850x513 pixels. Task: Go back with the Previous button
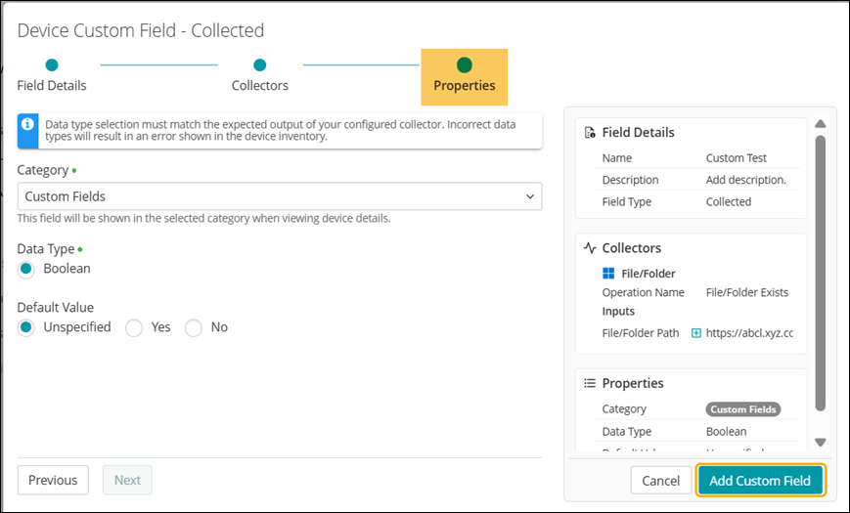tap(53, 480)
